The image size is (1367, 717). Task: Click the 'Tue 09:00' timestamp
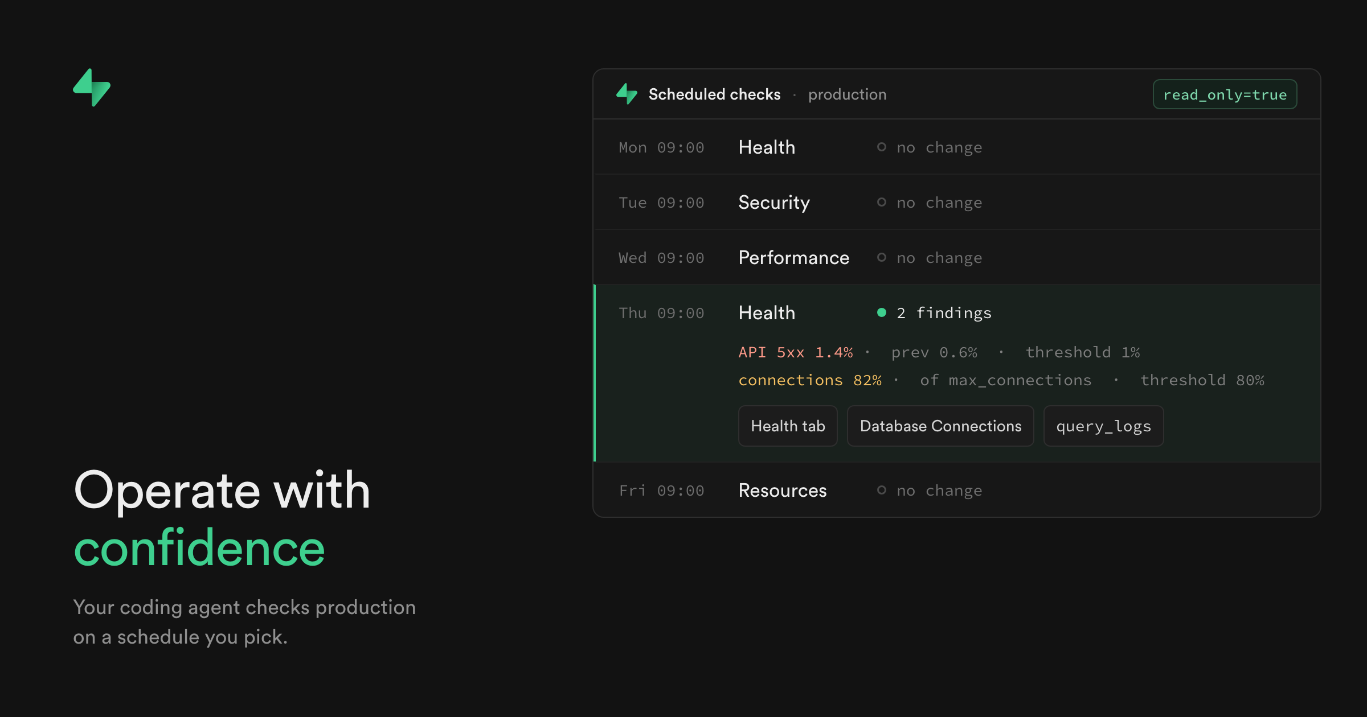click(661, 203)
